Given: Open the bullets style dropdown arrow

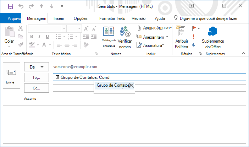Looking at the screenshot, I should pyautogui.click(x=64, y=37).
